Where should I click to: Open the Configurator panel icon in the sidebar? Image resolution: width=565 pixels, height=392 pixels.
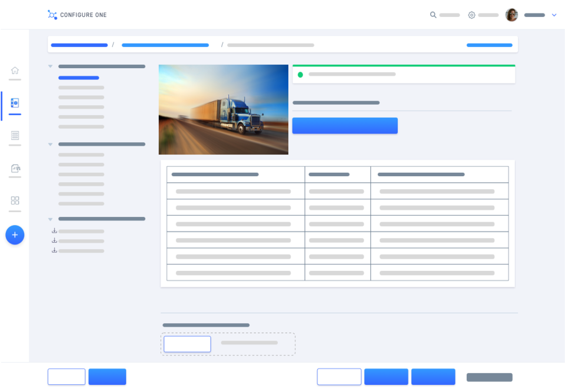15,103
